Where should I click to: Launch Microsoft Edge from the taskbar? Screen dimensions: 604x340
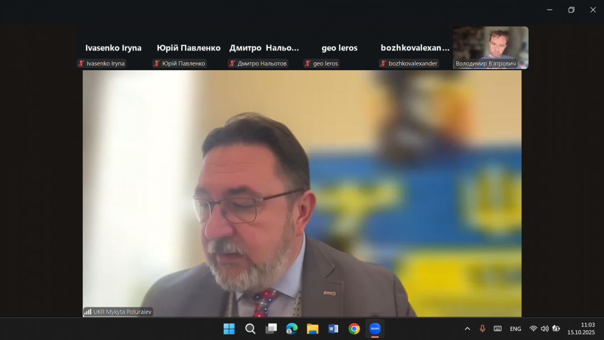click(292, 329)
